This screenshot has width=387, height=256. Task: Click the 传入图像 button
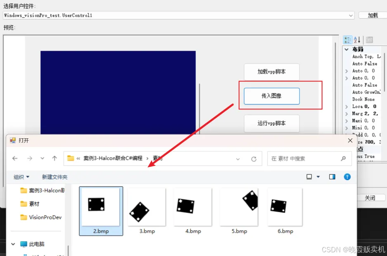tap(271, 96)
